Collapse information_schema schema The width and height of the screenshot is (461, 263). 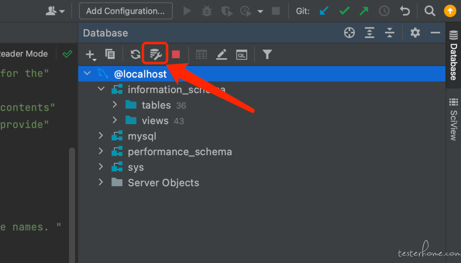tap(101, 89)
